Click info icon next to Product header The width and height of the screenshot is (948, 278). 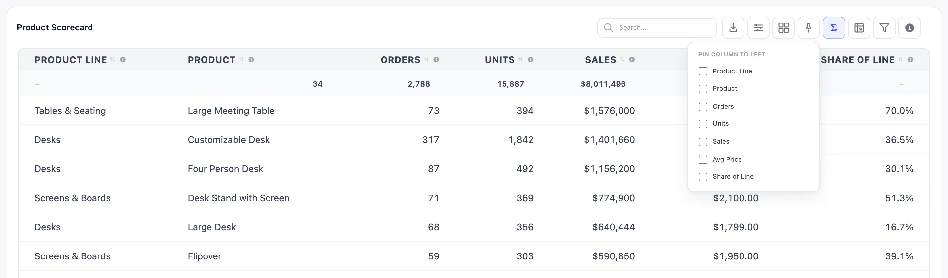[x=251, y=60]
